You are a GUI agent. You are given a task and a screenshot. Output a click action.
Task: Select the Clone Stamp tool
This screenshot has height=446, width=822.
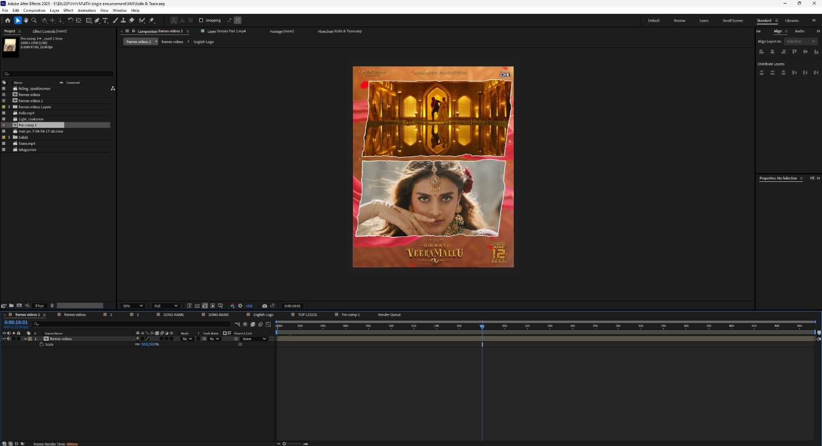pos(123,21)
